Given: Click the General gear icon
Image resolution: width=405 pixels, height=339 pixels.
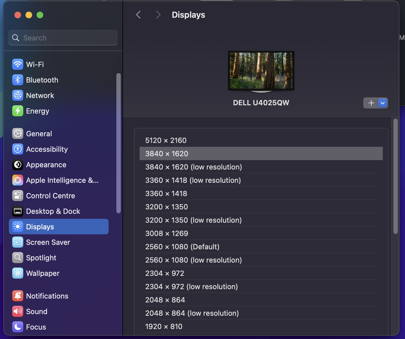Looking at the screenshot, I should [x=18, y=134].
